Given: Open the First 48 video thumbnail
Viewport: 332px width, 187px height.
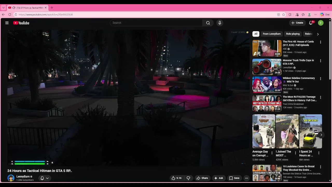Looking at the screenshot, I should pos(267,48).
